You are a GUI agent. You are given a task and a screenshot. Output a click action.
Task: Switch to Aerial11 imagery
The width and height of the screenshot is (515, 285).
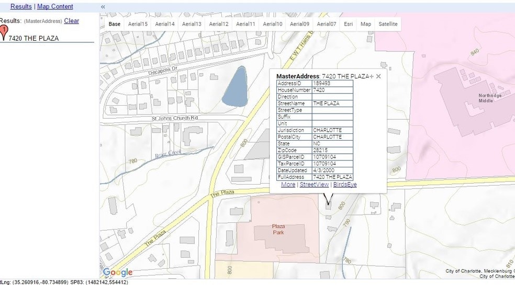pyautogui.click(x=245, y=24)
